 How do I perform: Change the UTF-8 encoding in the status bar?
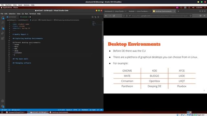[75, 110]
